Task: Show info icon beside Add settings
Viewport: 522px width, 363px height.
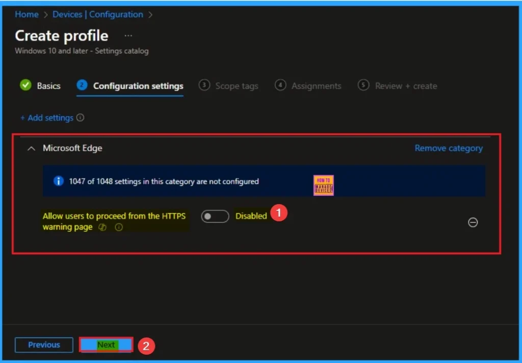Action: pyautogui.click(x=80, y=117)
